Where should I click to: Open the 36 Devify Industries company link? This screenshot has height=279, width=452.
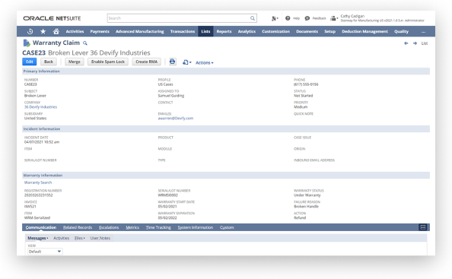(x=40, y=107)
